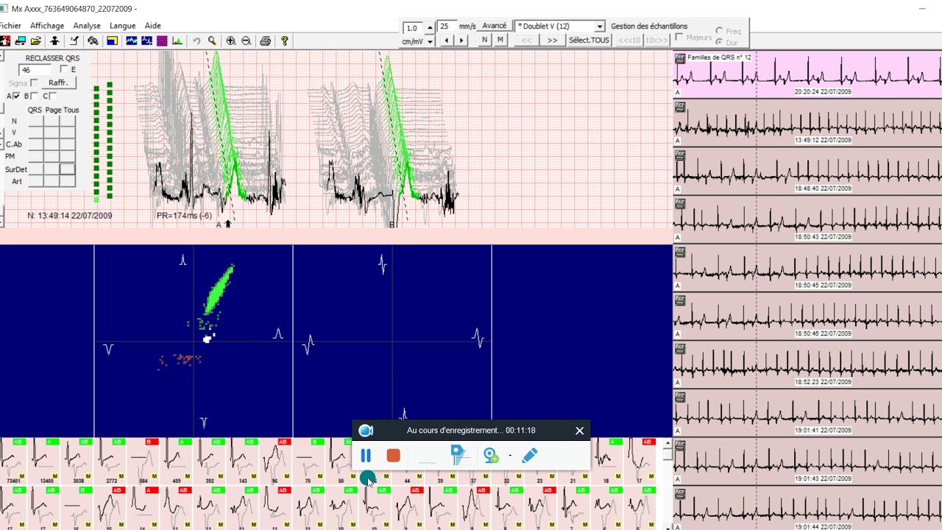This screenshot has height=530, width=942.
Task: Click the histogram chart icon
Action: tap(177, 40)
